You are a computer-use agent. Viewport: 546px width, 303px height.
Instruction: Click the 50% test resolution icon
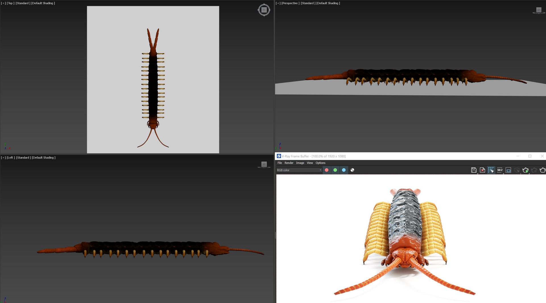tap(500, 170)
